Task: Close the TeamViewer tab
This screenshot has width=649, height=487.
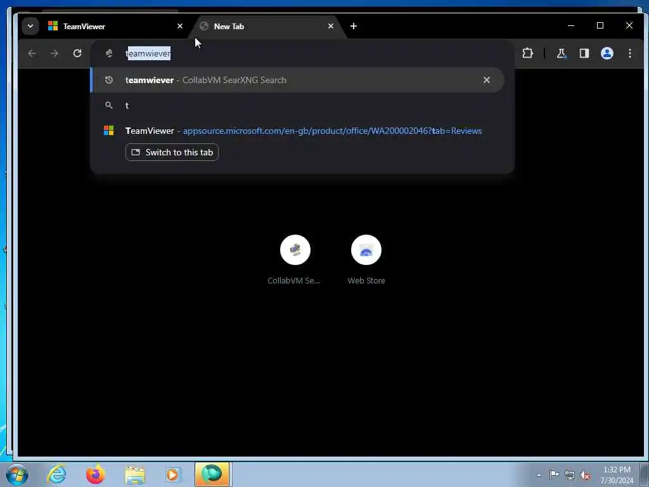Action: click(x=180, y=26)
